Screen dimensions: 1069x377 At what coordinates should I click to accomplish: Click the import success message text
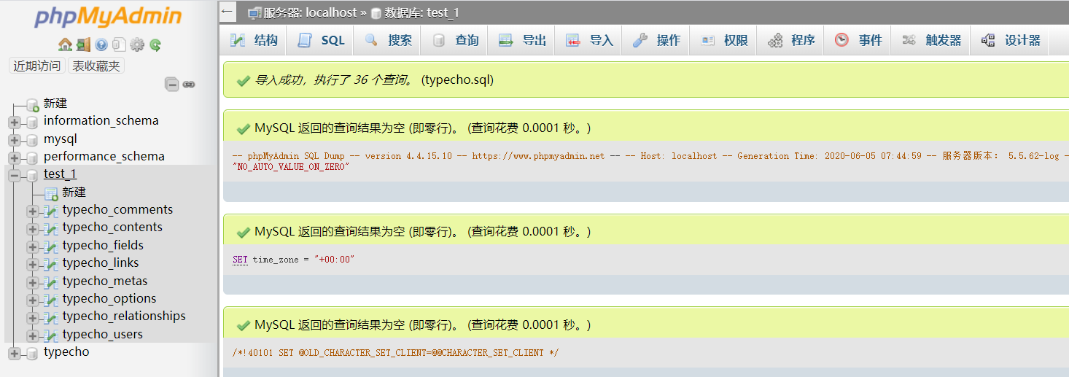[x=374, y=79]
